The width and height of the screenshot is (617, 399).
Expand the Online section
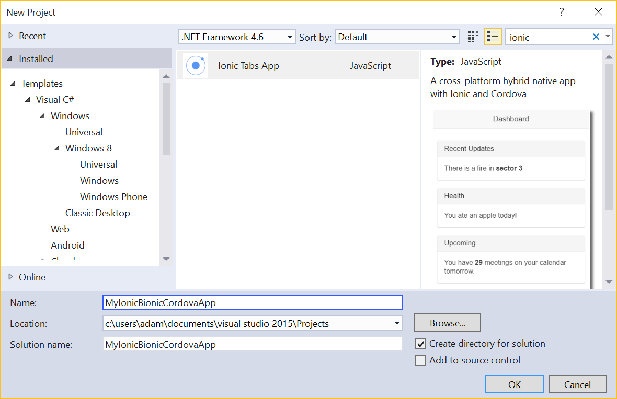10,277
